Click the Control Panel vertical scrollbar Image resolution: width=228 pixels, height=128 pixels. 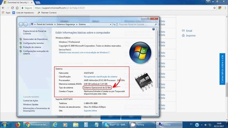click(157, 59)
